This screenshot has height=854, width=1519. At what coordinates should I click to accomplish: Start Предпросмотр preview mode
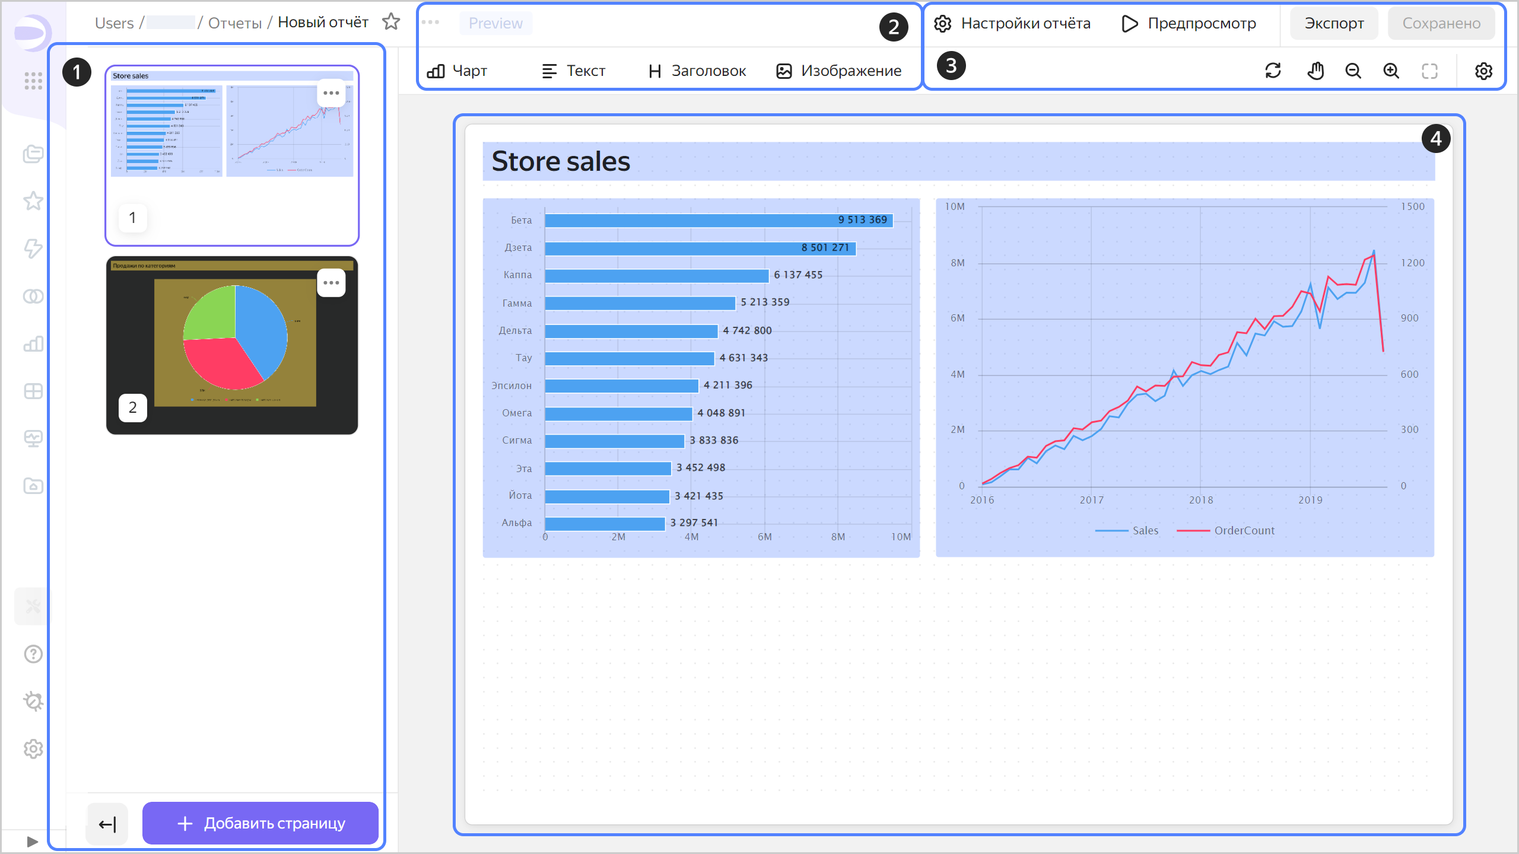tap(1189, 23)
